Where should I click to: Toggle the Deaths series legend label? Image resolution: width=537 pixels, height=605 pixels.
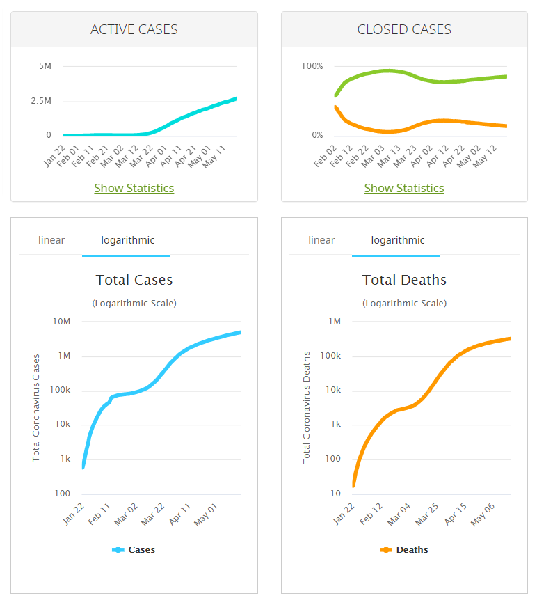coord(412,550)
